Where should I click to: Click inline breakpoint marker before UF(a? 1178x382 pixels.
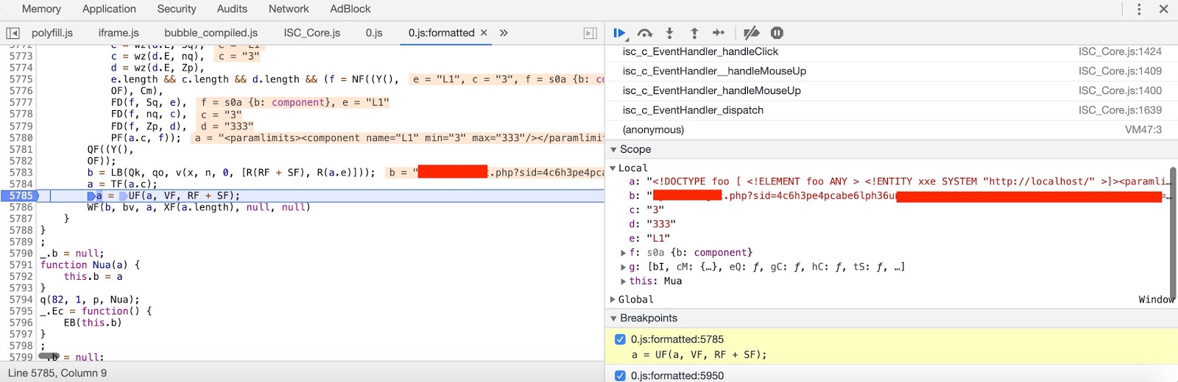123,196
